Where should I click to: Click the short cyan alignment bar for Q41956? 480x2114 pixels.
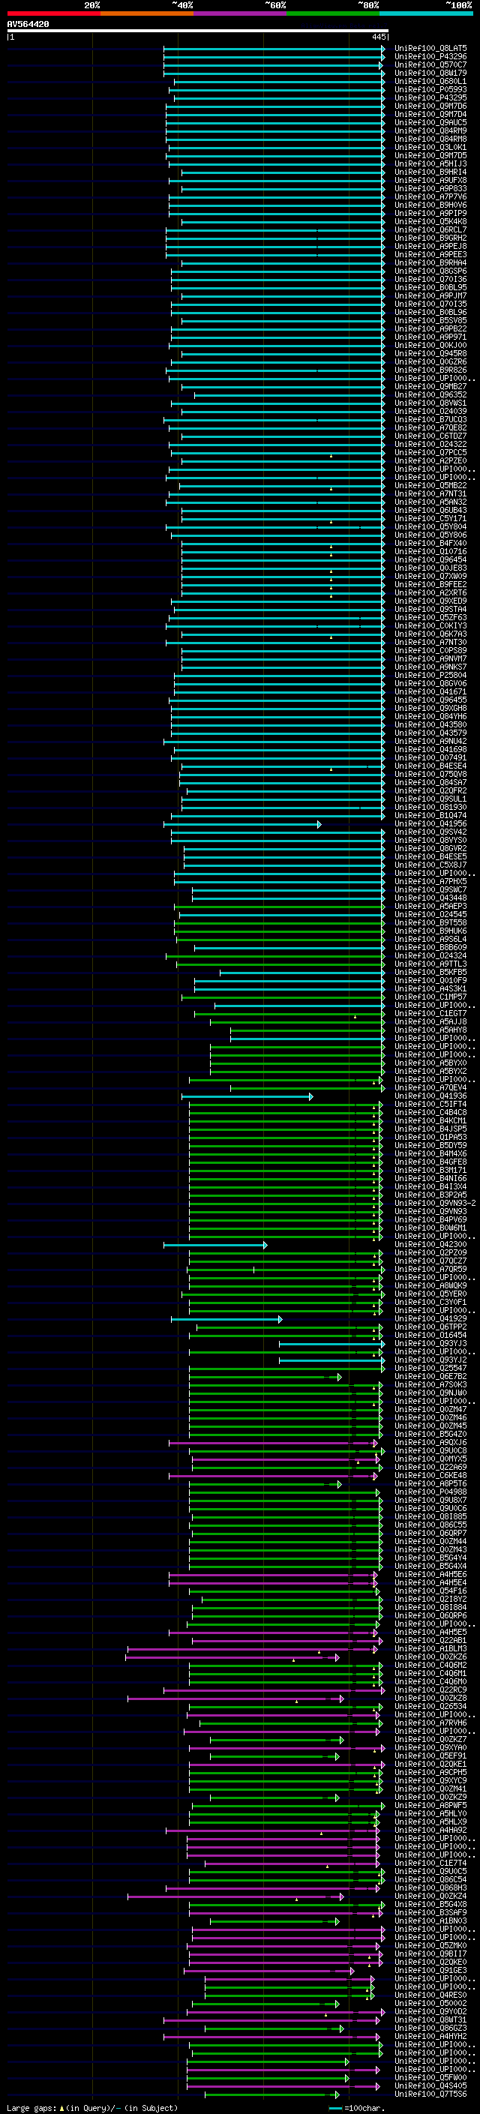(243, 824)
